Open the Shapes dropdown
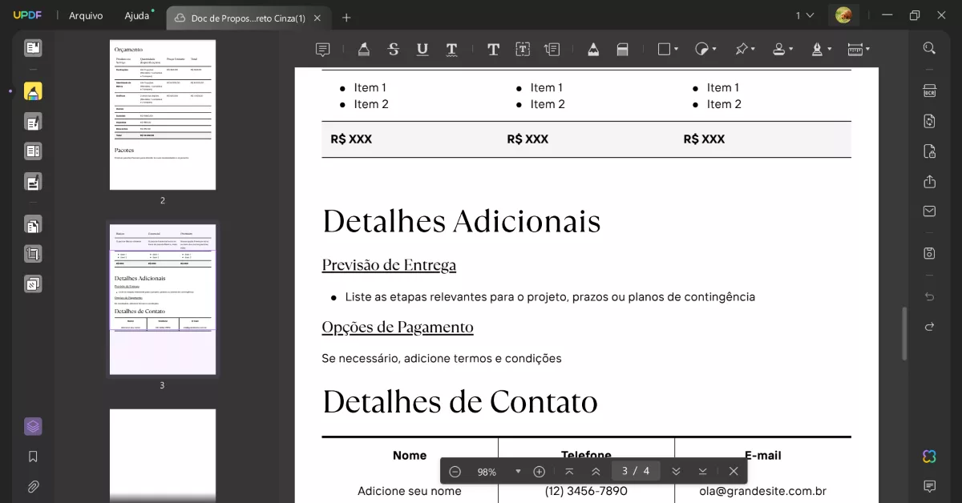Image resolution: width=962 pixels, height=503 pixels. [667, 49]
